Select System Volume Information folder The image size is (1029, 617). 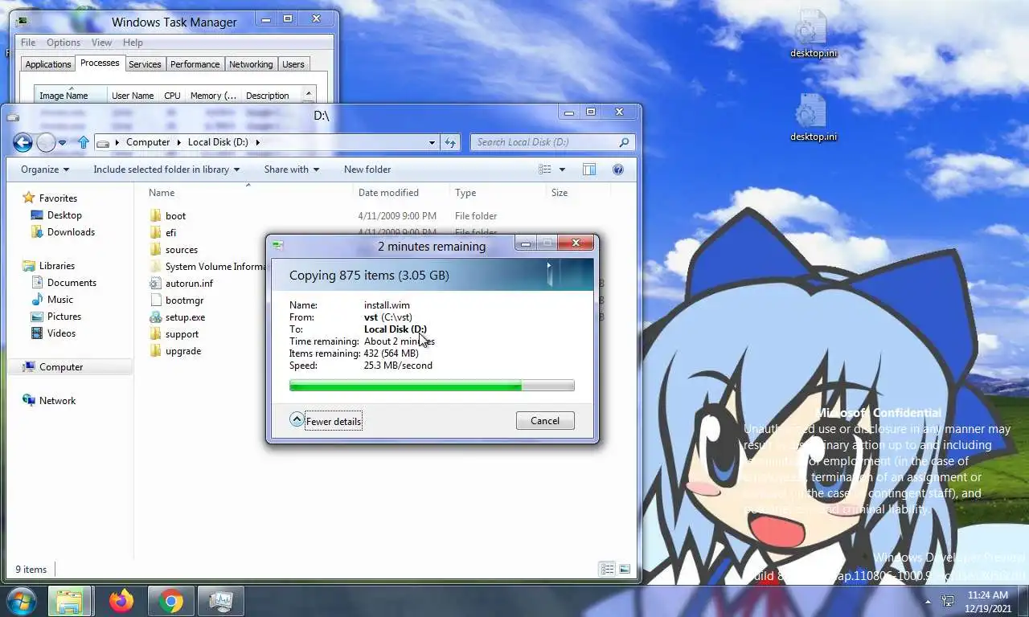pos(207,267)
